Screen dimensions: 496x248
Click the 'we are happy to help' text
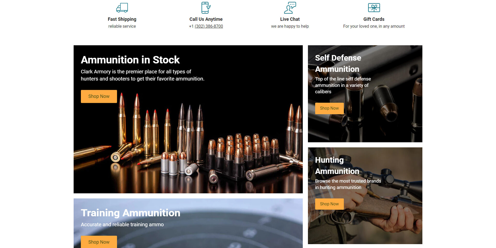290,26
